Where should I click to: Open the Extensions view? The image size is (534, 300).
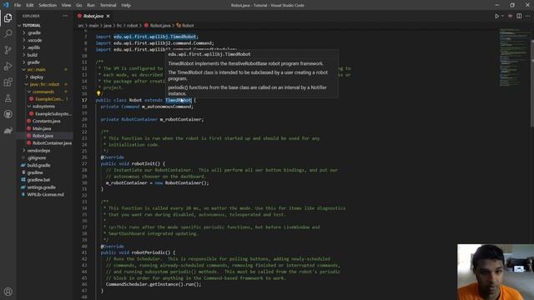pyautogui.click(x=8, y=82)
